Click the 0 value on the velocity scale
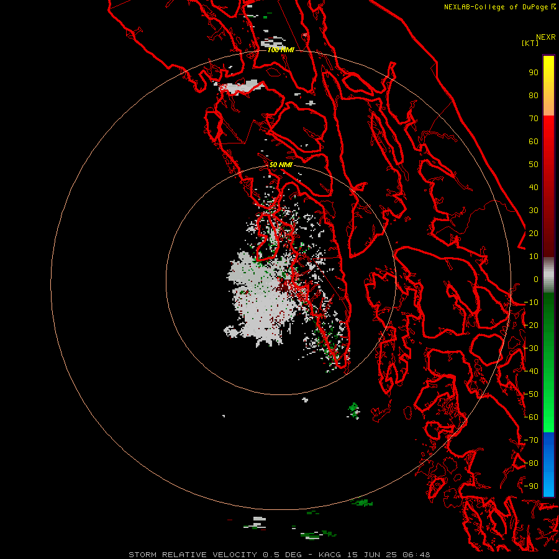This screenshot has width=559, height=559. [x=536, y=279]
